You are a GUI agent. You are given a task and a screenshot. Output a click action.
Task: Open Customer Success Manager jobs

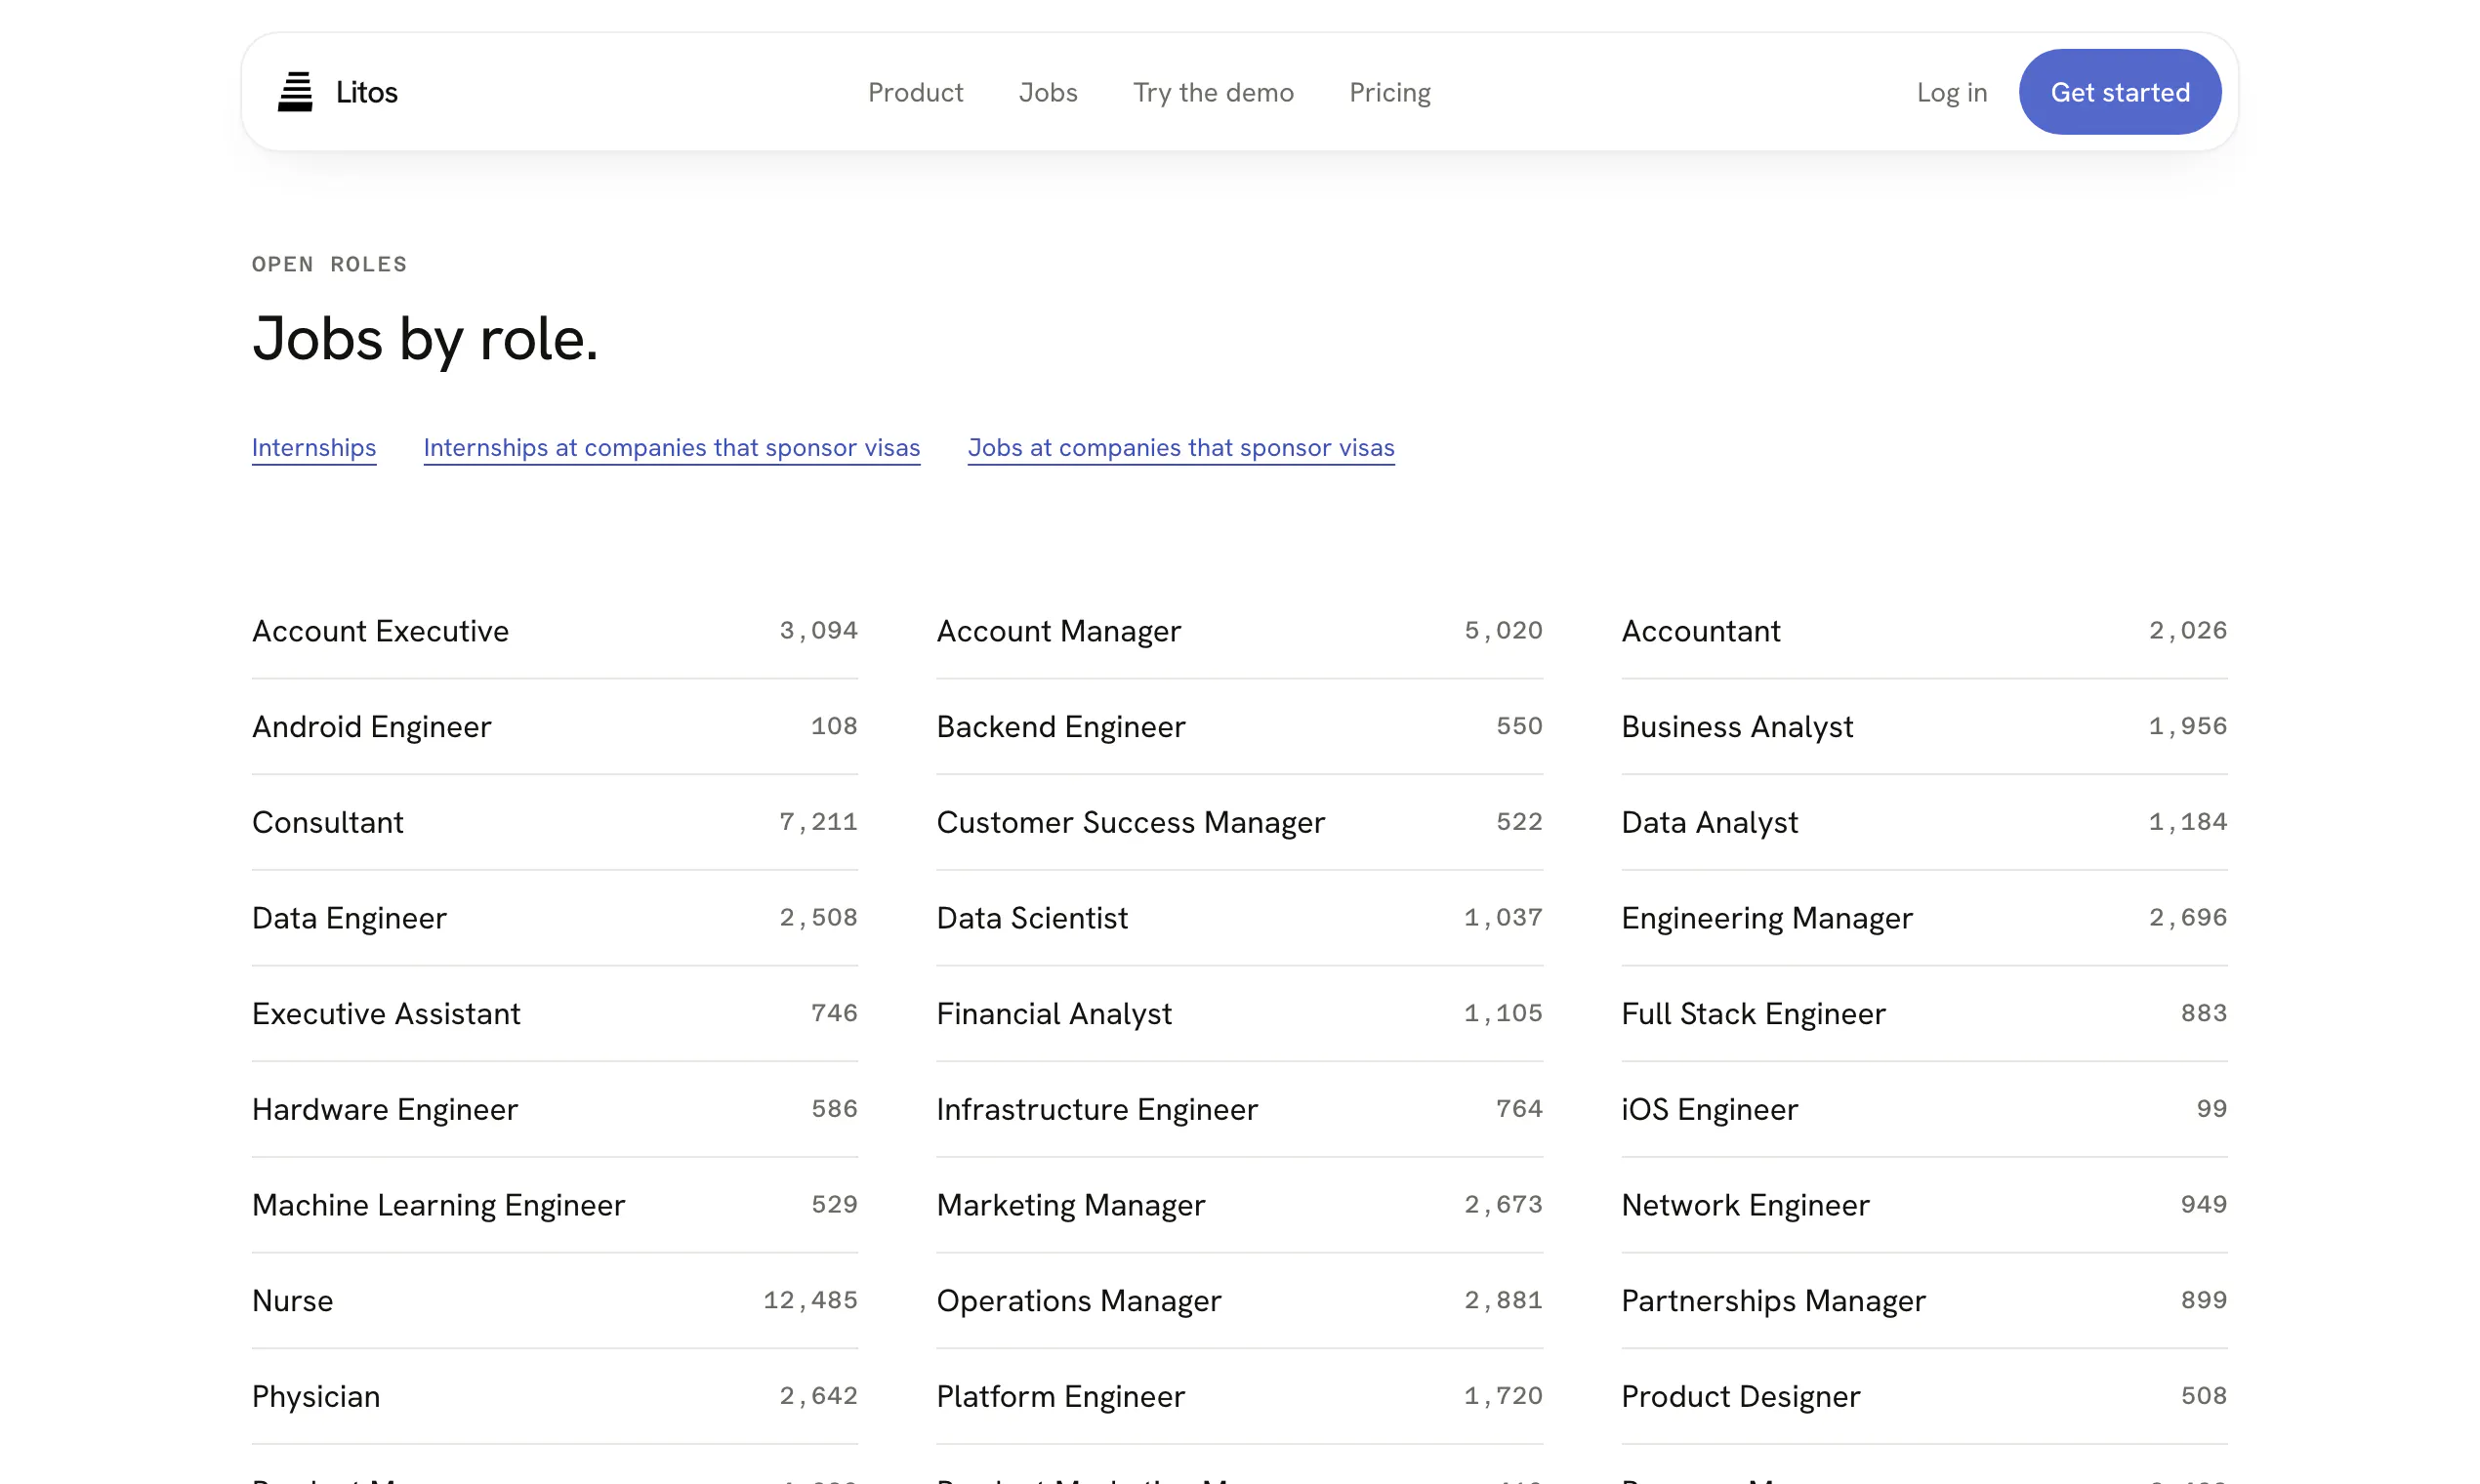[1239, 823]
